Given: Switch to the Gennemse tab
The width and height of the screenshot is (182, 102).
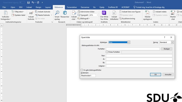Looking at the screenshot, I should click(85, 7).
